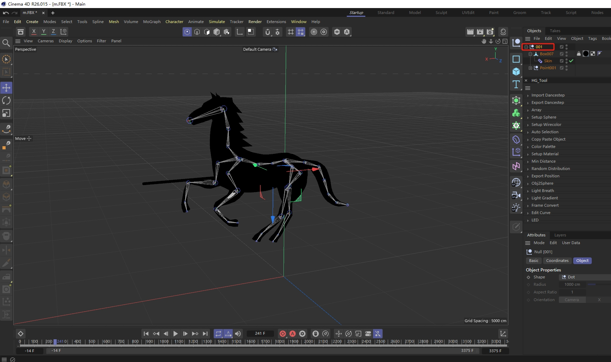Open viewport Cameras menu

[46, 41]
